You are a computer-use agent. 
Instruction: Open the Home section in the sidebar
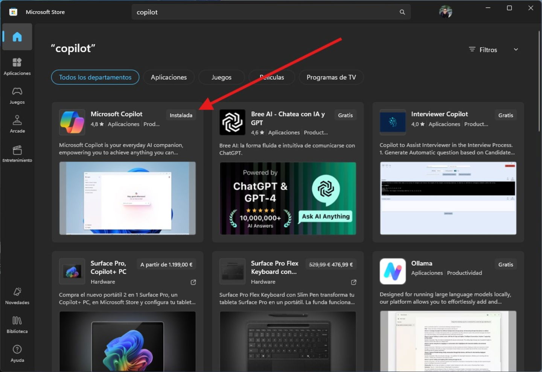(17, 37)
